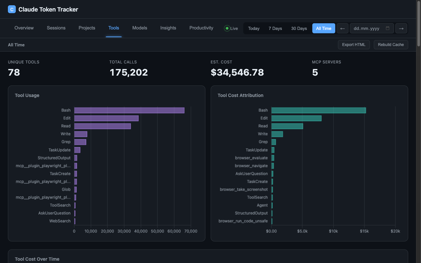Screen dimensions: 421x263
Task: Click the $34,546.78 estimated cost value
Action: click(237, 72)
